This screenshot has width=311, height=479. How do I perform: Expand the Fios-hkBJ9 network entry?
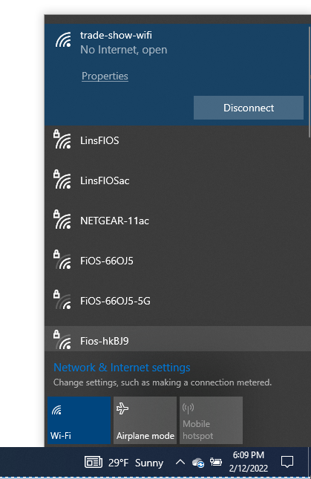pos(177,339)
